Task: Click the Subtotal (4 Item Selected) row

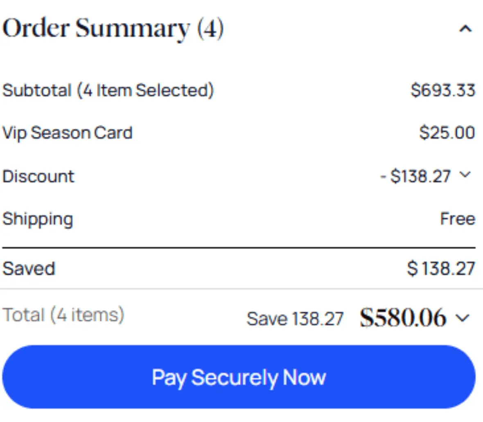Action: (x=108, y=90)
